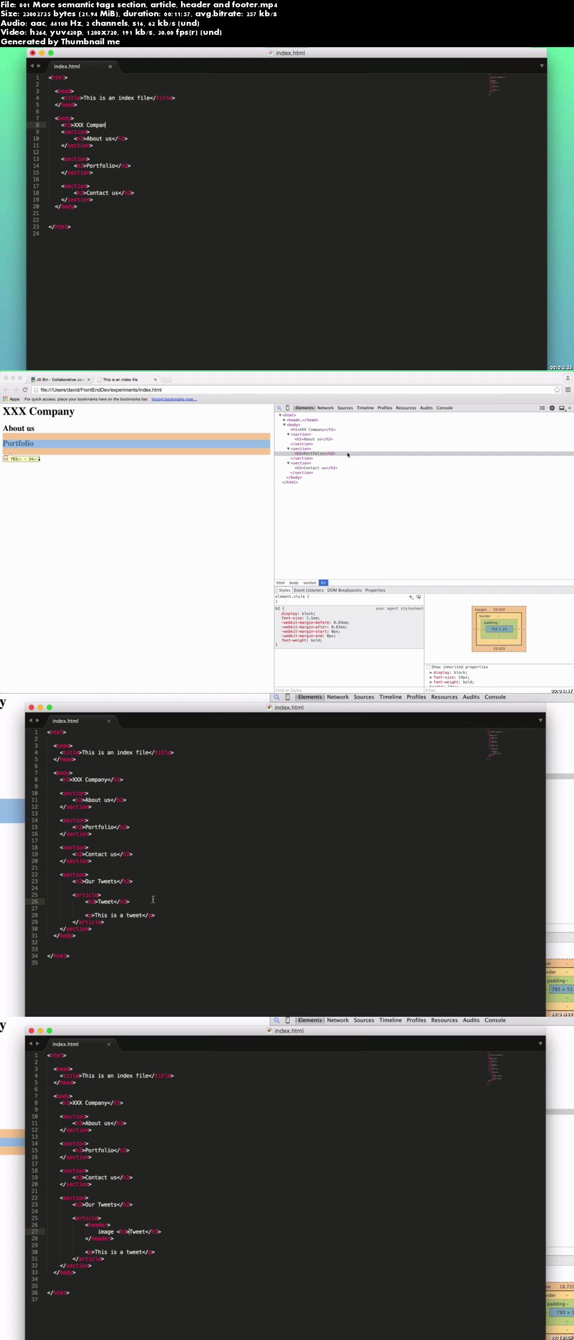Click the Chrome user profile icon
The width and height of the screenshot is (574, 1340).
click(567, 378)
